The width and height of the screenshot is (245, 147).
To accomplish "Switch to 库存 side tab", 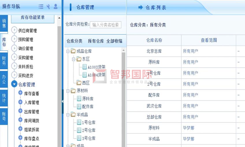I will [x=4, y=42].
